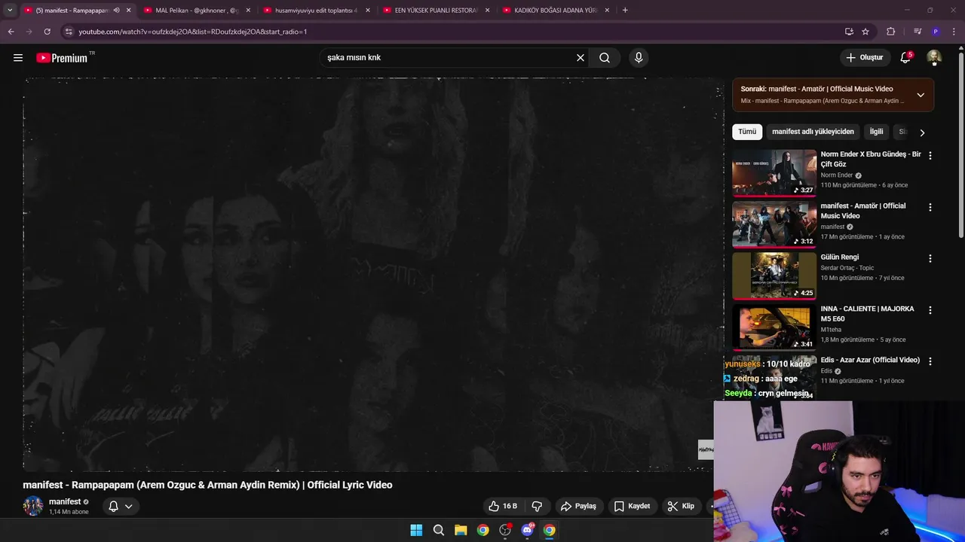This screenshot has width=965, height=542.
Task: Start voice search with the microphone
Action: pyautogui.click(x=639, y=57)
